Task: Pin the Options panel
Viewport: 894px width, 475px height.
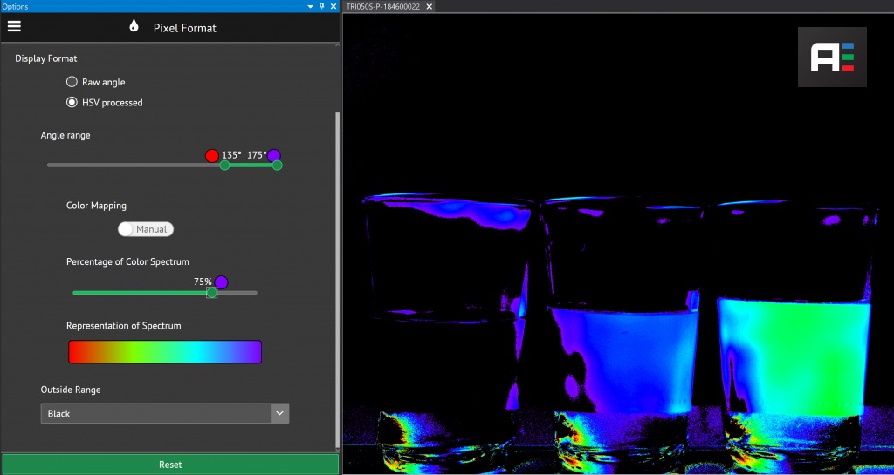Action: tap(322, 6)
